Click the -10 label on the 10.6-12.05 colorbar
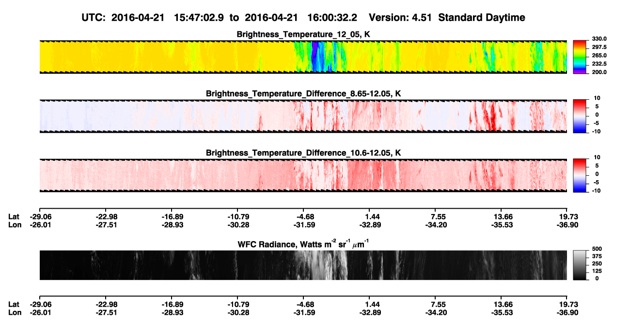 pos(598,190)
